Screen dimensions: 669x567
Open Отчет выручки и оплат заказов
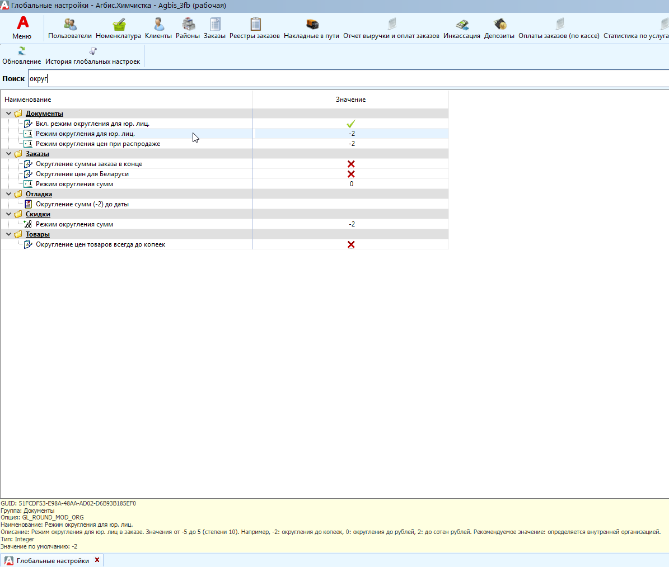click(391, 28)
